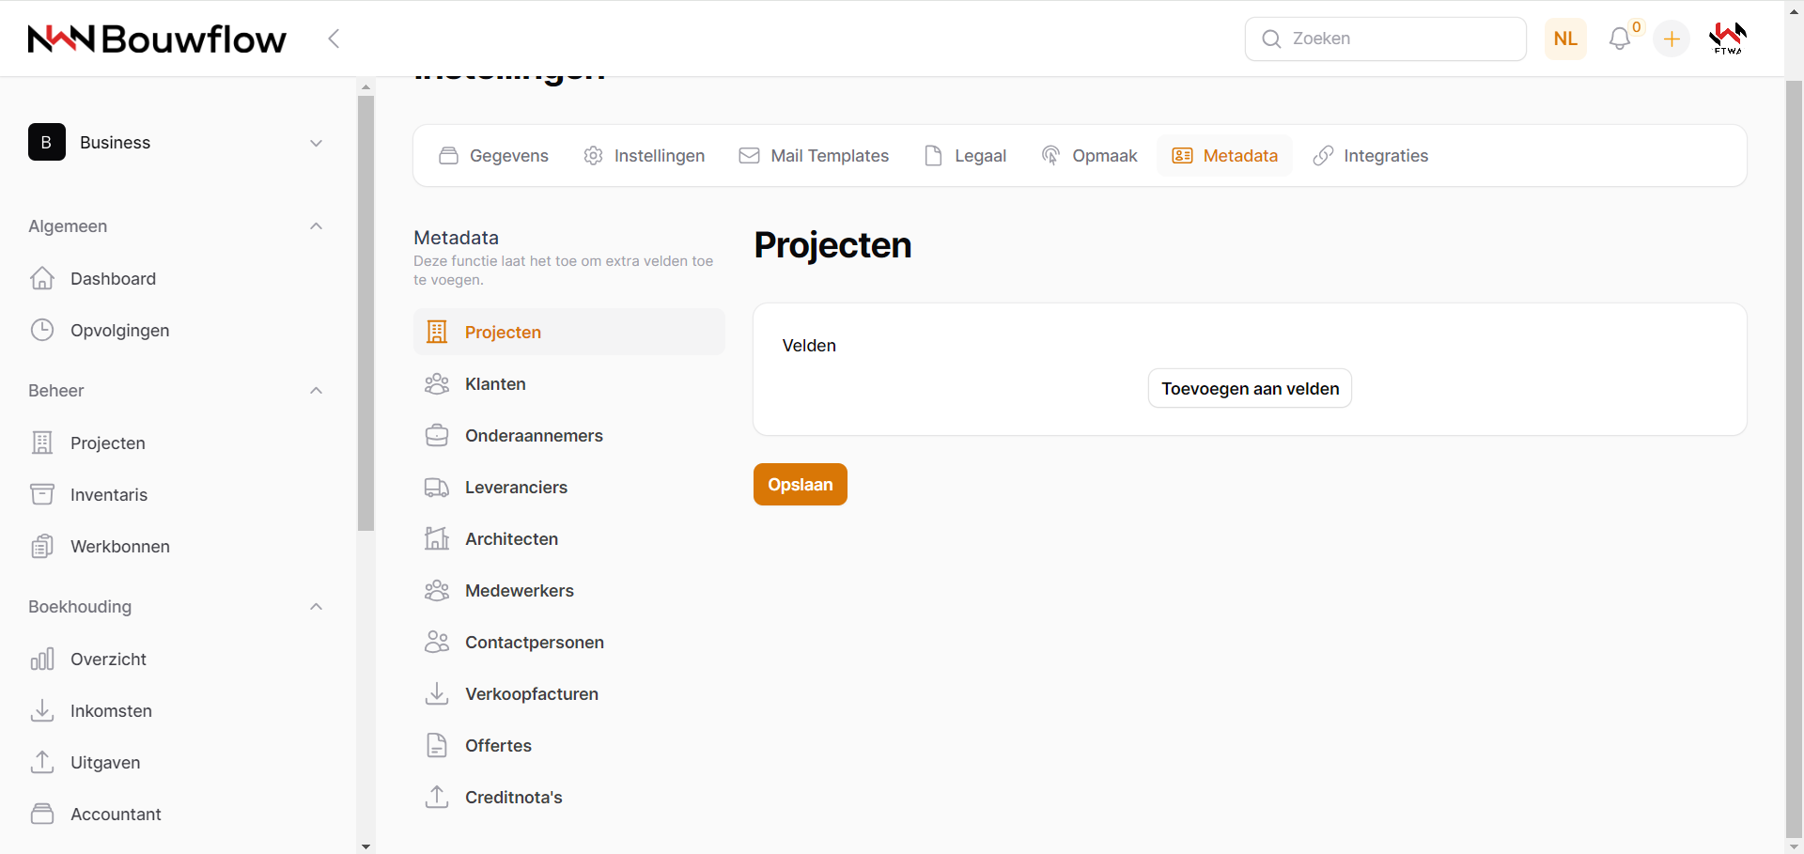Switch to the Integraties tab
Image resolution: width=1804 pixels, height=854 pixels.
coord(1371,156)
